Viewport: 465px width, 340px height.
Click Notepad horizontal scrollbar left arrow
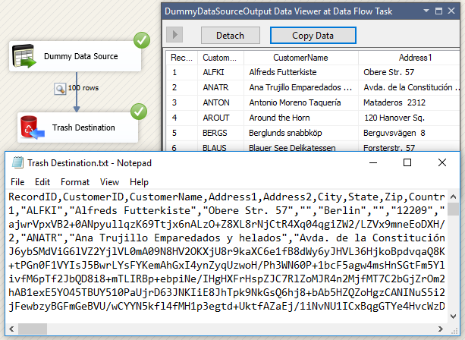(11, 329)
